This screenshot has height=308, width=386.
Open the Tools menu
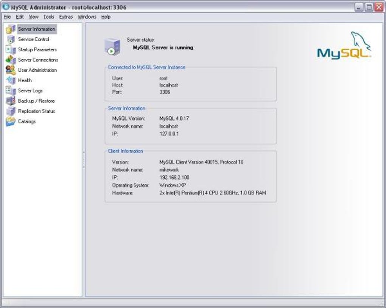coord(49,17)
